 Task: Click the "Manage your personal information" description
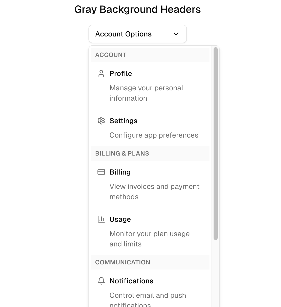pos(146,93)
